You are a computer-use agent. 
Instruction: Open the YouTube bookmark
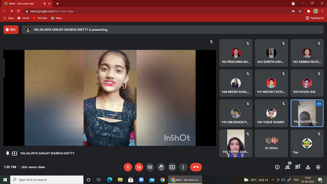tap(40, 18)
